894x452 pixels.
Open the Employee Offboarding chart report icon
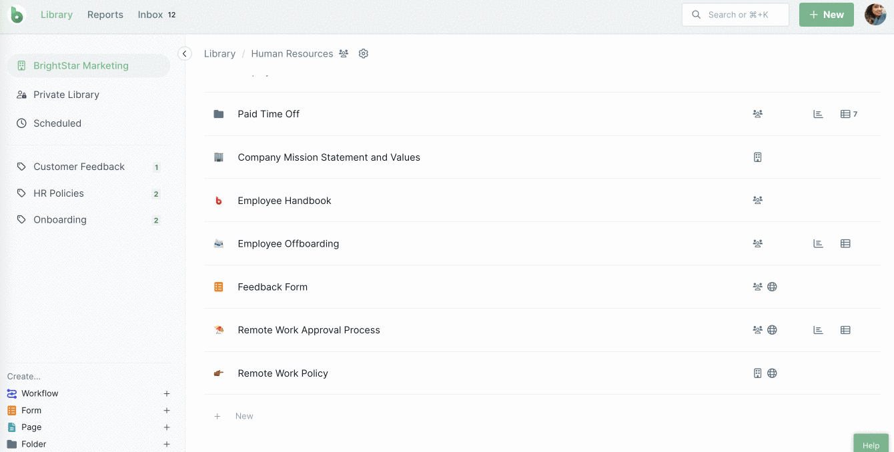coord(818,243)
